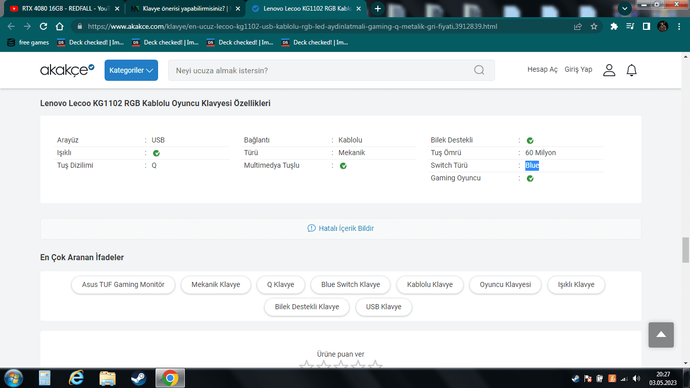Open Chrome extensions puzzle icon
Viewport: 690px width, 388px height.
(614, 26)
